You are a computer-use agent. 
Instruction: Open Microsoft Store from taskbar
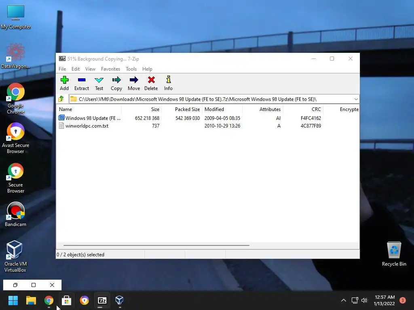(67, 300)
